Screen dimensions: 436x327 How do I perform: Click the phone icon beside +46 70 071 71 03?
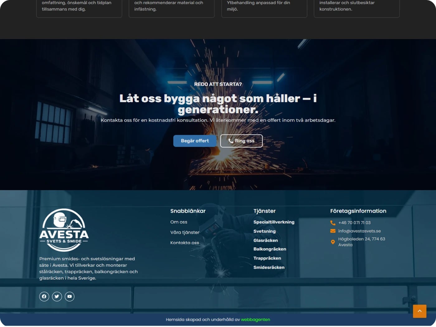(x=333, y=223)
